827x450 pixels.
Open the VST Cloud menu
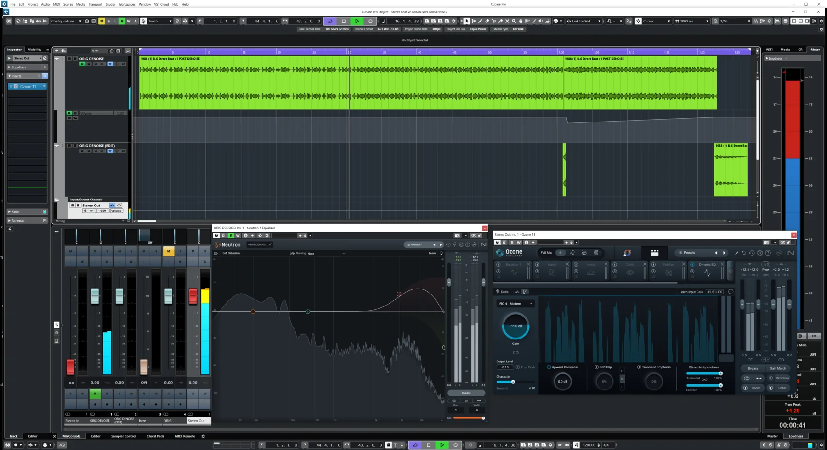[x=161, y=4]
